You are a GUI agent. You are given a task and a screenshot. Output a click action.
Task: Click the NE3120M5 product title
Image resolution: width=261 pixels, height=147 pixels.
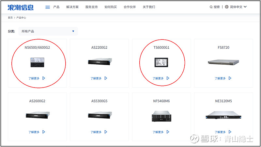223,101
